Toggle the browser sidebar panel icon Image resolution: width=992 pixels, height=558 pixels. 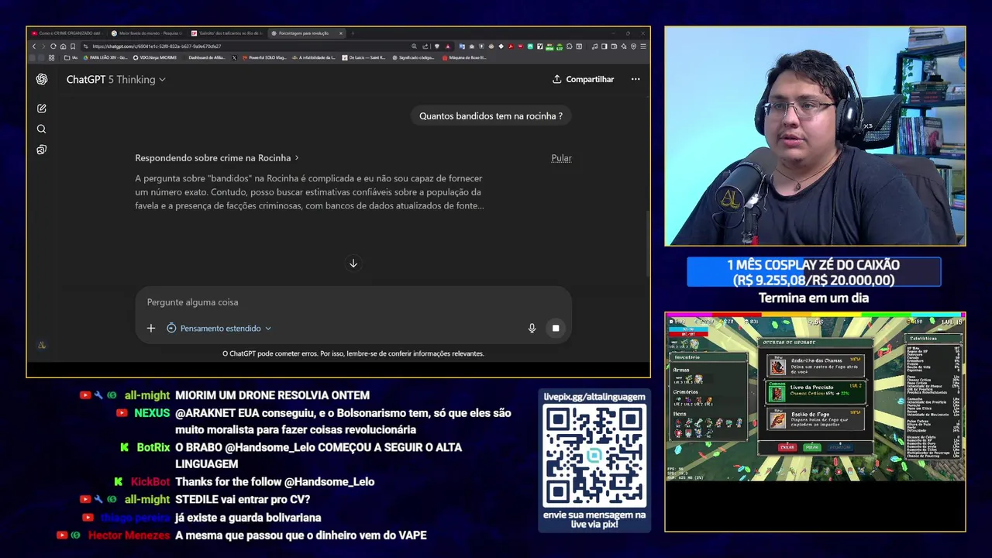click(x=604, y=46)
